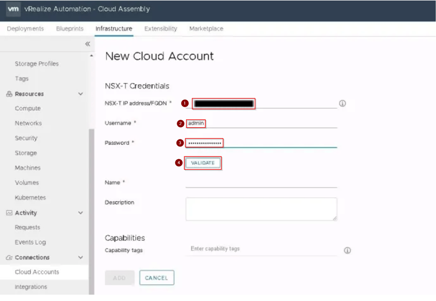Click the CANCEL button
Image resolution: width=436 pixels, height=301 pixels.
tap(157, 278)
